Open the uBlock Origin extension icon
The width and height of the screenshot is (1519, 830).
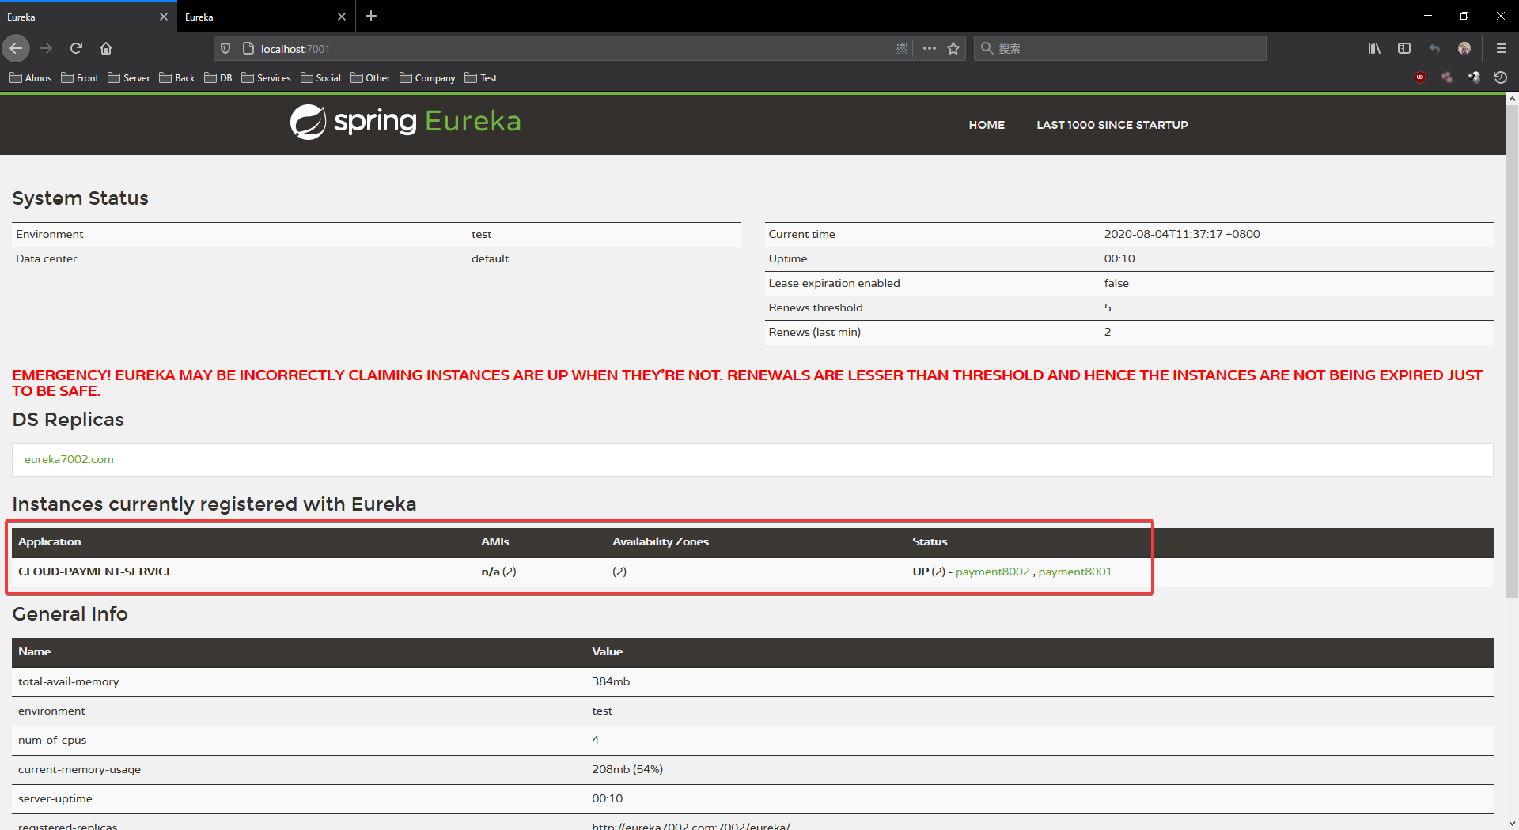pyautogui.click(x=1420, y=77)
